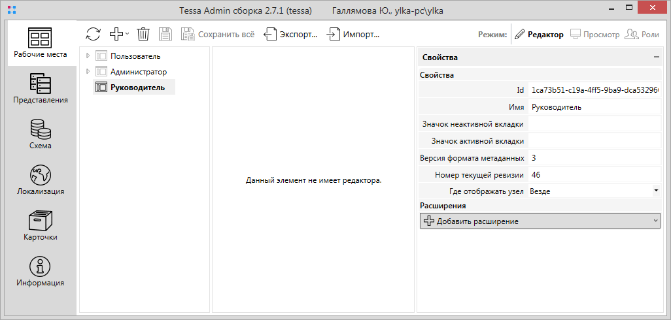Image resolution: width=671 pixels, height=320 pixels.
Task: Click the Имя input field
Action: [594, 107]
